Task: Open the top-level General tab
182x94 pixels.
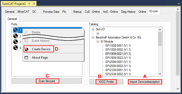Action: 10,12
